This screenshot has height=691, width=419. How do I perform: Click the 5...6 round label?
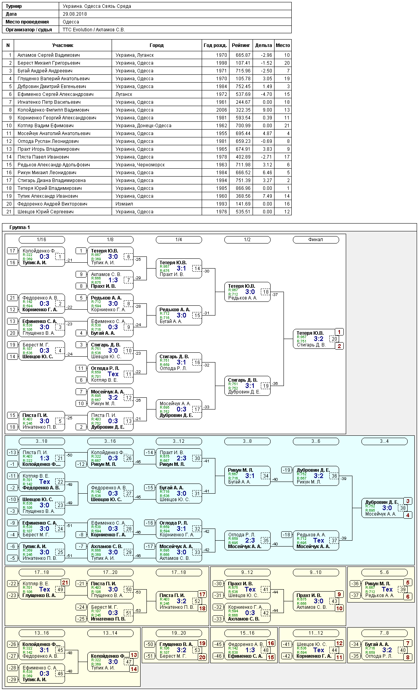click(384, 572)
